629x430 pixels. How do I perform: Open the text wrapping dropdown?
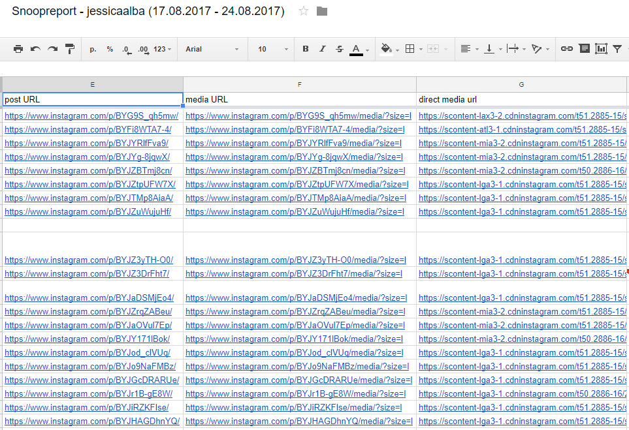(516, 49)
